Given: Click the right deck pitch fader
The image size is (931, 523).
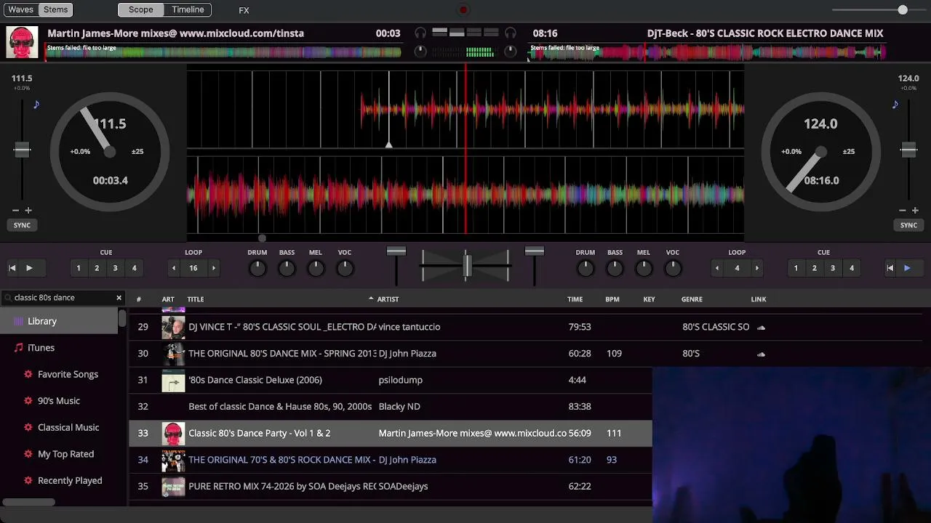Looking at the screenshot, I should [x=908, y=150].
